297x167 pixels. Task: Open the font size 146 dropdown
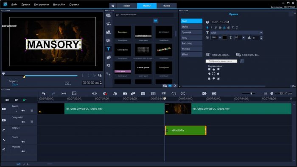(220, 38)
